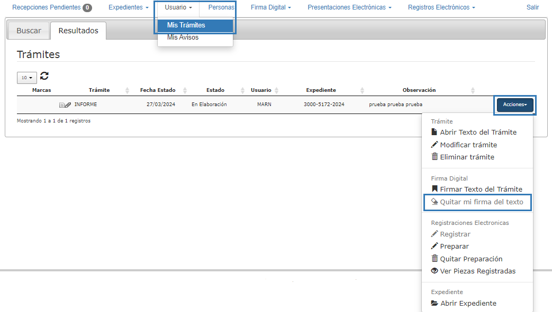Click the eye icon for Ver Piezas Registradas

tap(435, 271)
